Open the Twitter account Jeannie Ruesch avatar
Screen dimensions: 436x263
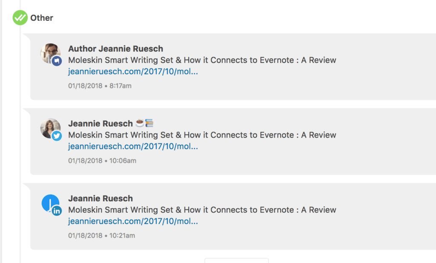tap(50, 128)
